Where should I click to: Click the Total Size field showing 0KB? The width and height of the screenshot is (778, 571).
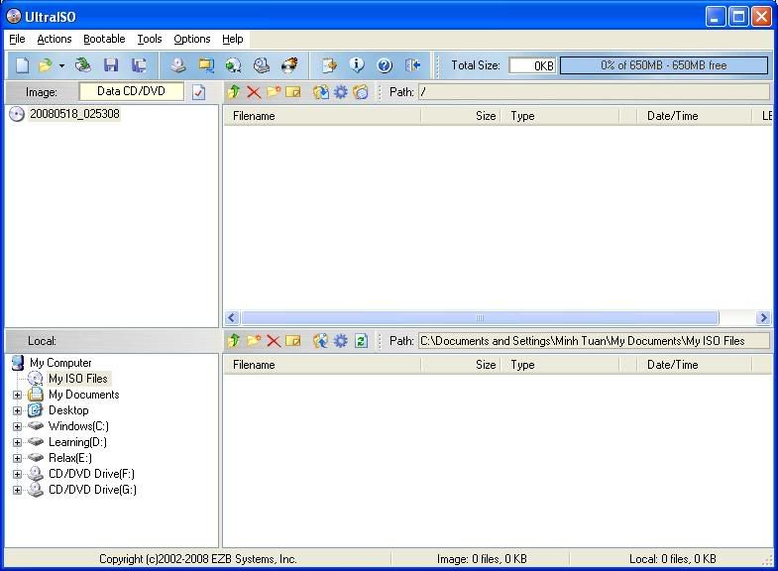point(532,65)
